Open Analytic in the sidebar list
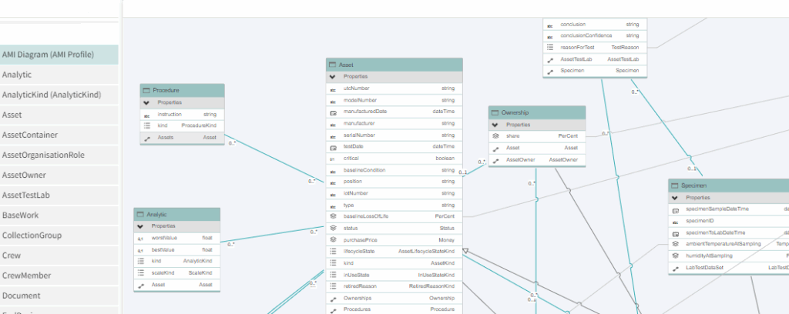Image resolution: width=789 pixels, height=314 pixels. (x=59, y=75)
